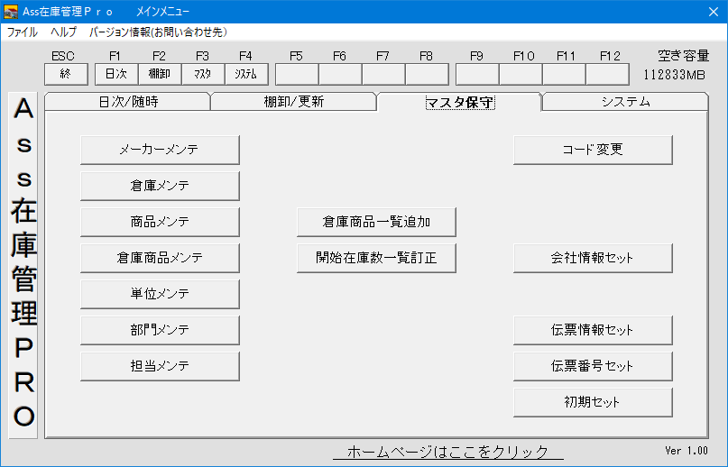The height and width of the screenshot is (467, 728).
Task: Open the ファイル menu
Action: click(23, 32)
